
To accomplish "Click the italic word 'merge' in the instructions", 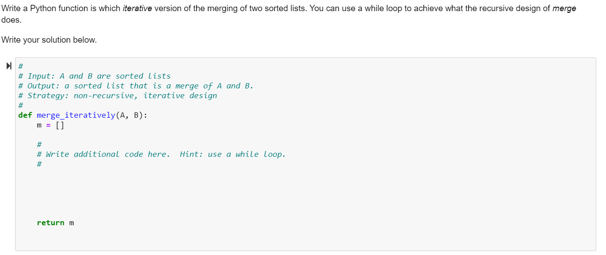I will [564, 9].
